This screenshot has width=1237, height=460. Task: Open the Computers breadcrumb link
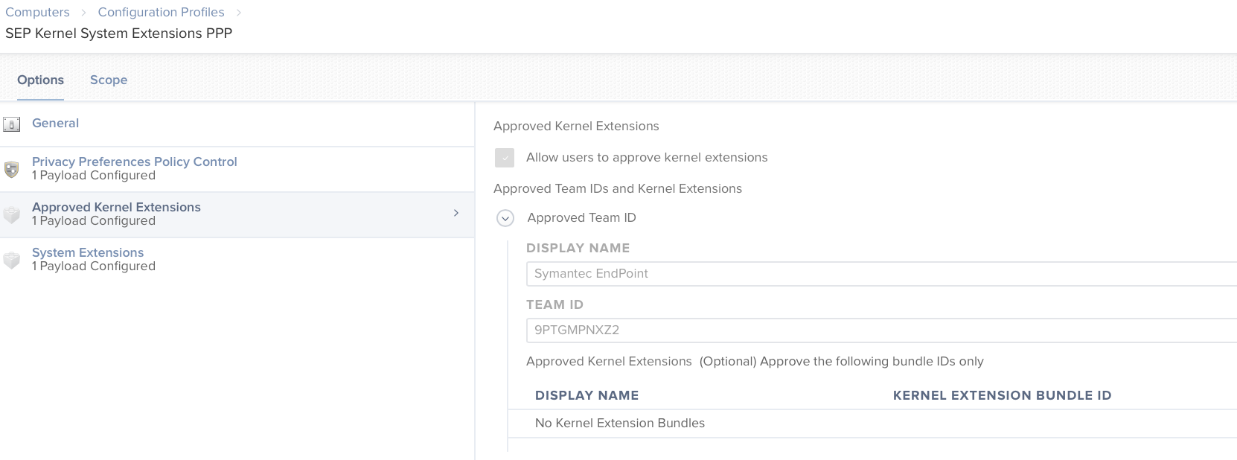click(x=37, y=12)
